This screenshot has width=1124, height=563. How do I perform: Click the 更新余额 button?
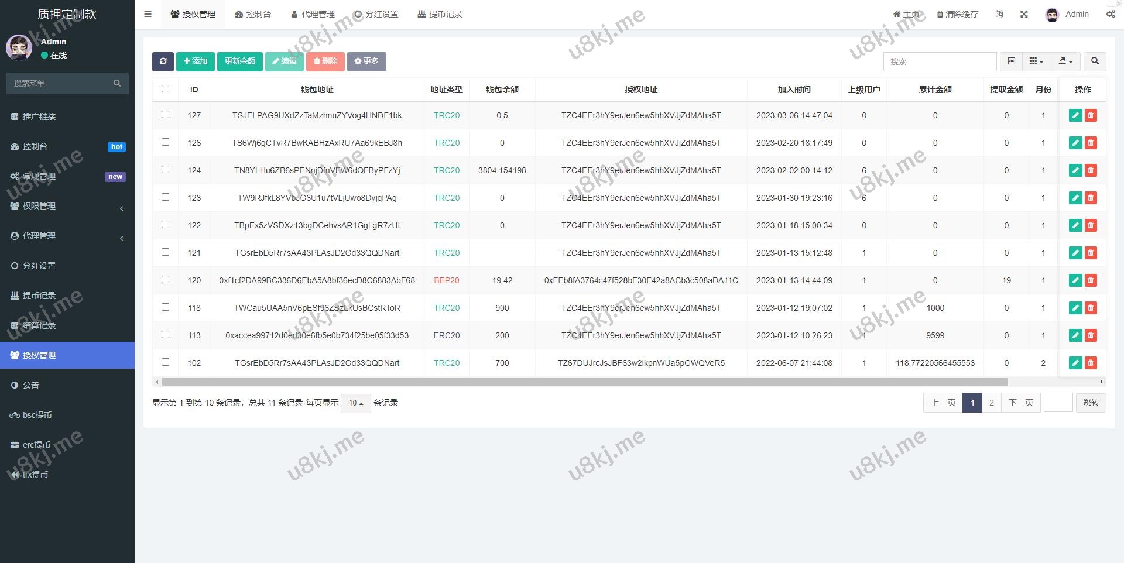[239, 61]
